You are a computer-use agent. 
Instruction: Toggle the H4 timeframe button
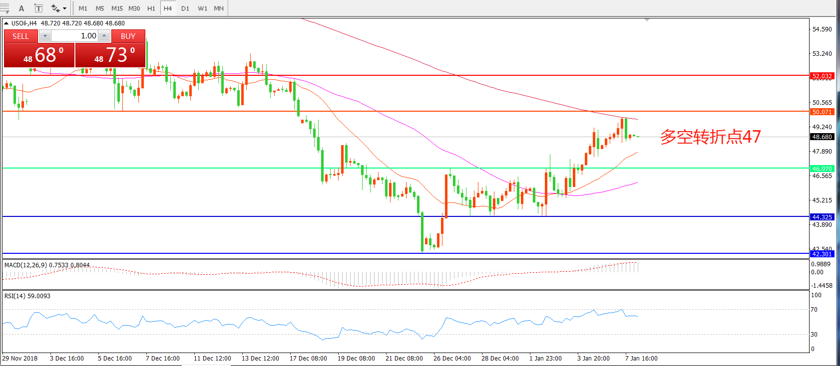pyautogui.click(x=167, y=8)
